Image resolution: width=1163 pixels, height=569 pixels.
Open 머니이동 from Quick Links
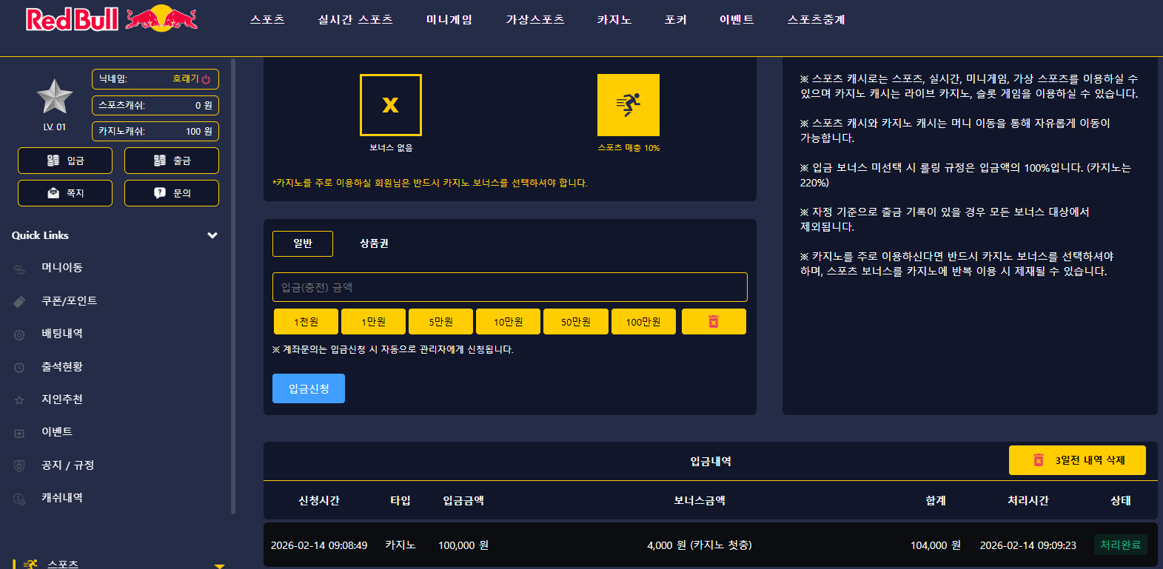(x=62, y=268)
